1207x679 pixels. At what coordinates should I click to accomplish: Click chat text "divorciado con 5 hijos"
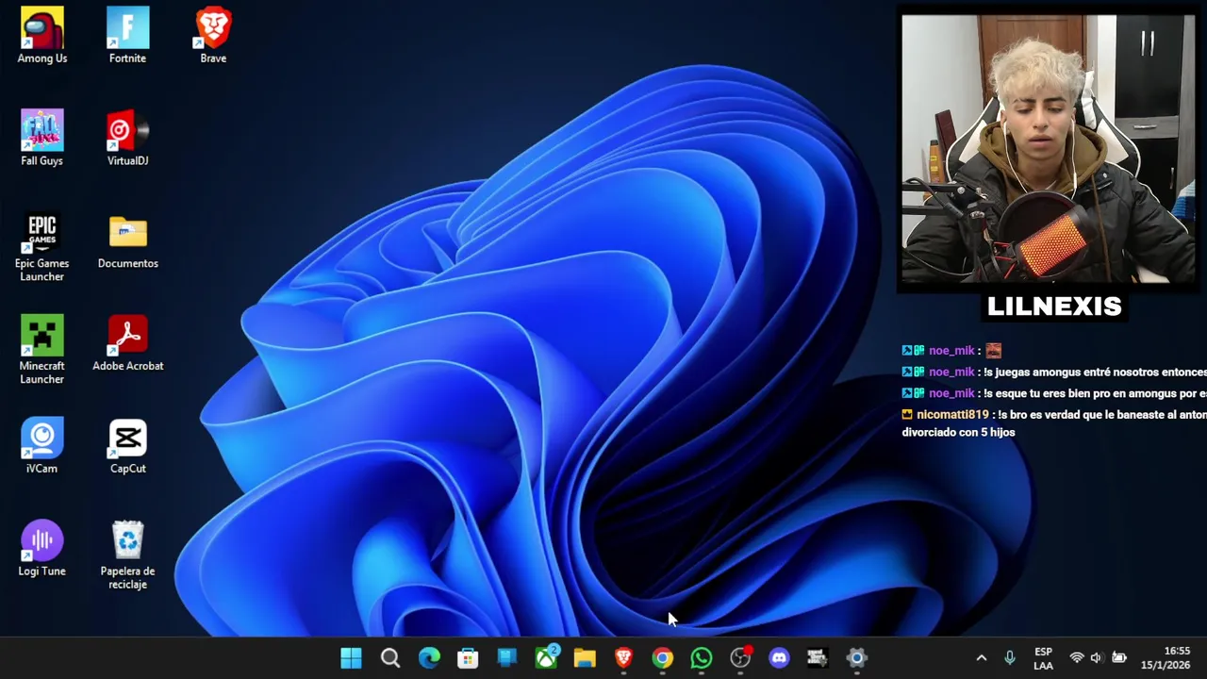(958, 433)
